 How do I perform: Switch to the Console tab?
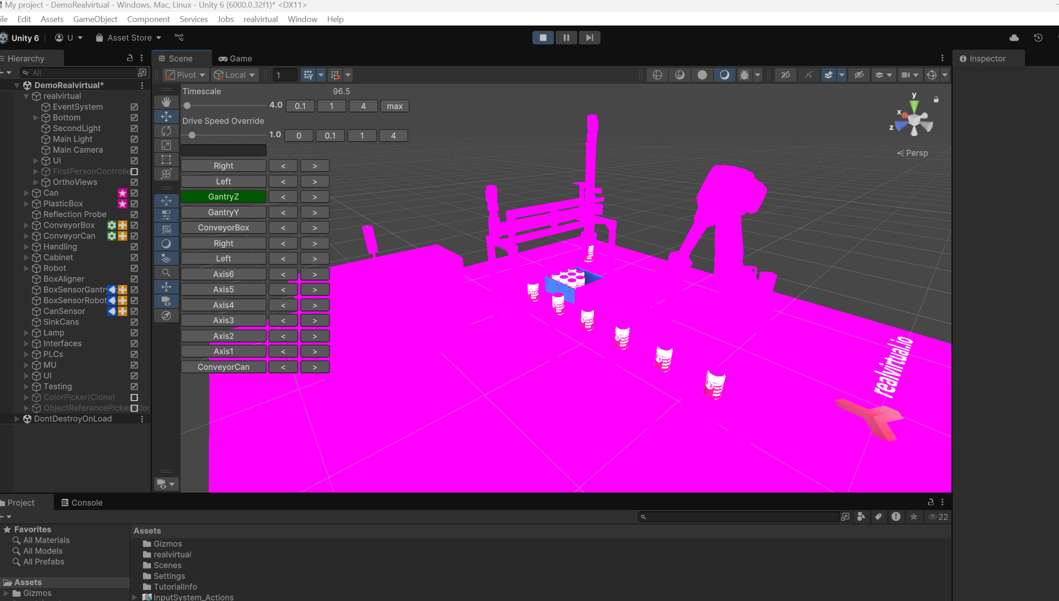(82, 502)
